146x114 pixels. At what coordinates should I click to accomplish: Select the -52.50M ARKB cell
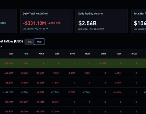40,83
